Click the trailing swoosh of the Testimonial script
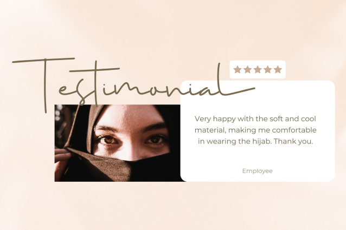This screenshot has width=346, height=230. 238,90
